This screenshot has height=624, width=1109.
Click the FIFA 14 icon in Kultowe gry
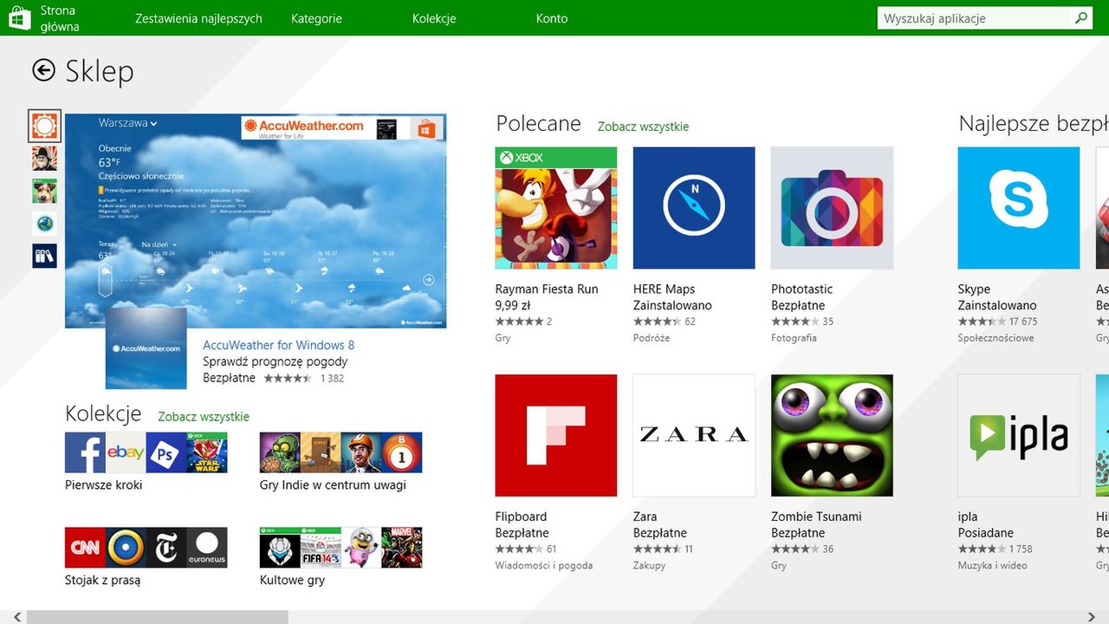(x=321, y=548)
